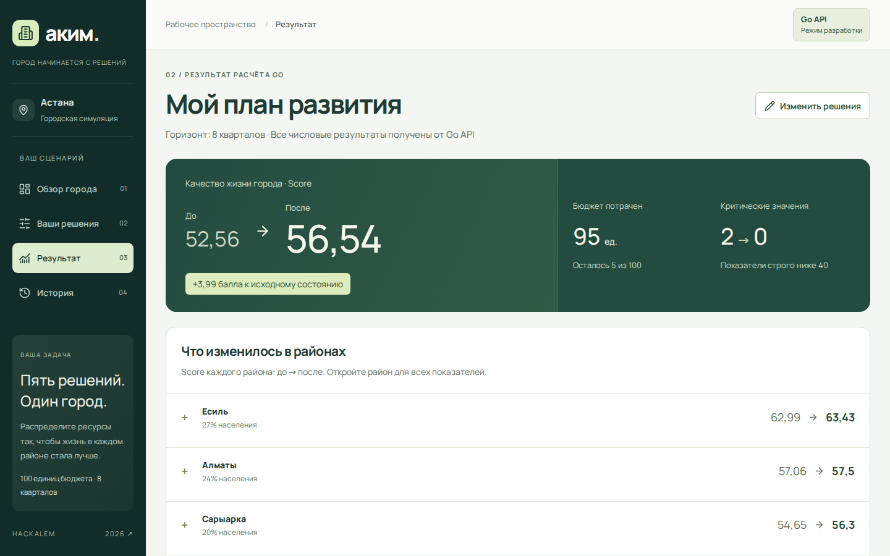Click the sliders icon beside Ваши решения
Viewport: 890px width, 556px height.
click(x=25, y=224)
